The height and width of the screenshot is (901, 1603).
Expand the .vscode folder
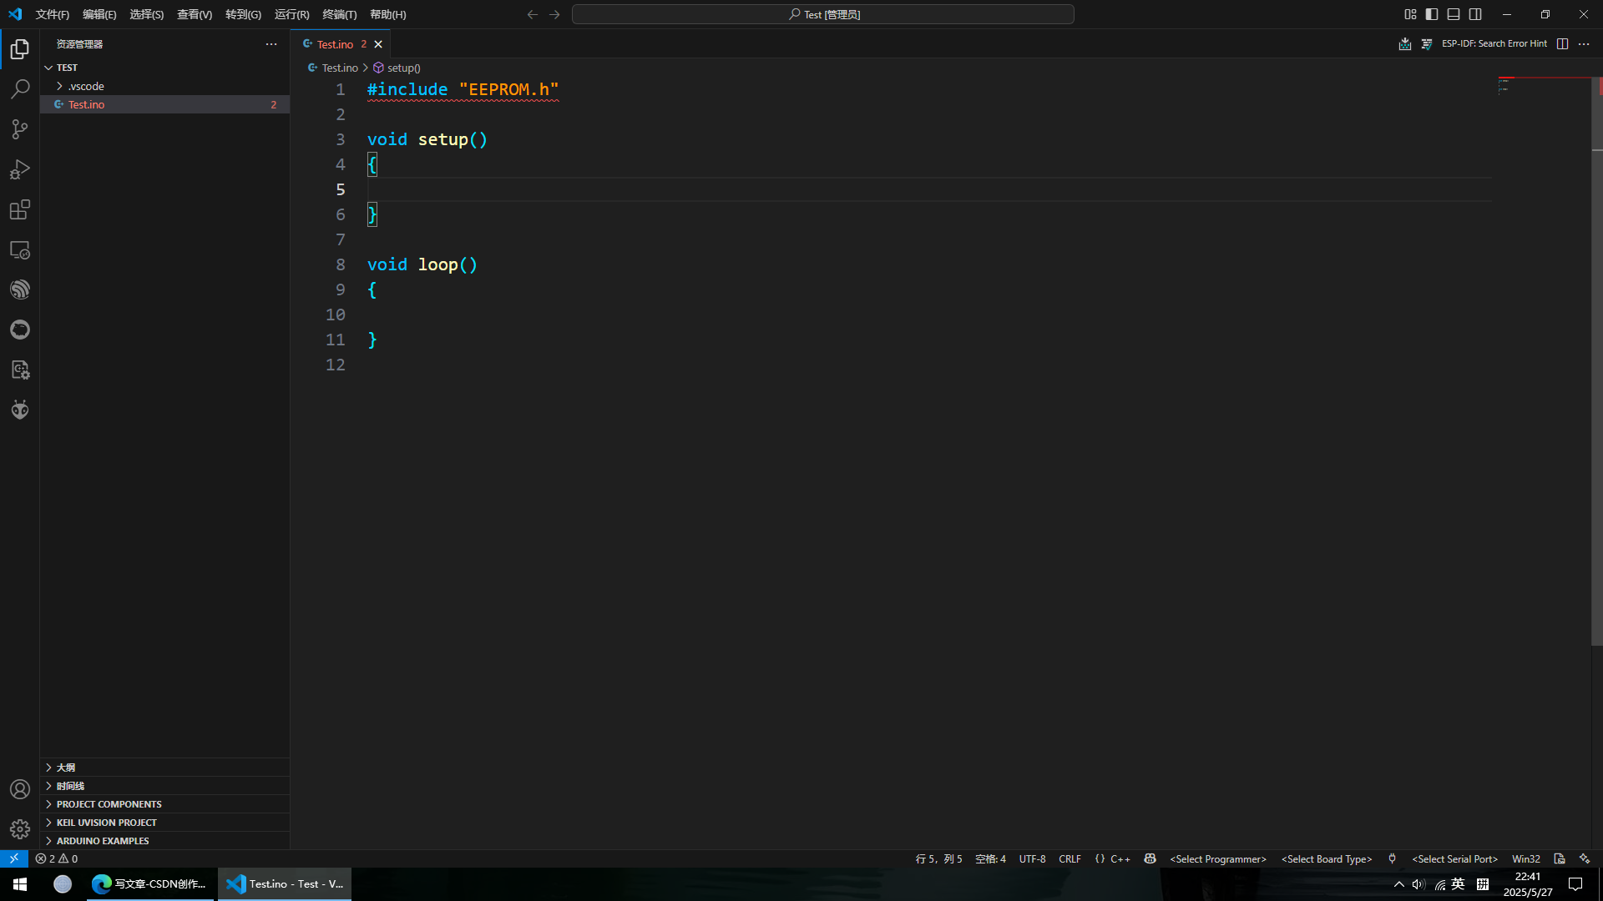86,86
